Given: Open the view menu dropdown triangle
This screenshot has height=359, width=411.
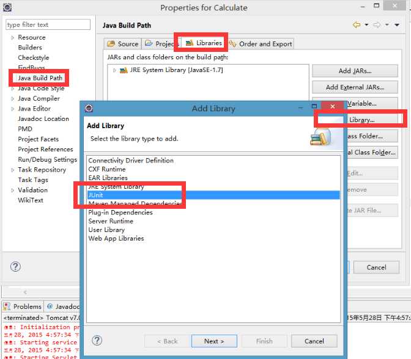Looking at the screenshot, I should click(397, 25).
